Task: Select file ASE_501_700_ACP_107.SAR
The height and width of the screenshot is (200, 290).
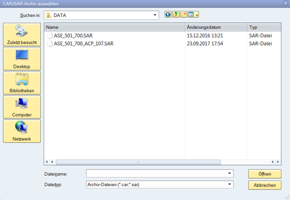Action: [84, 44]
